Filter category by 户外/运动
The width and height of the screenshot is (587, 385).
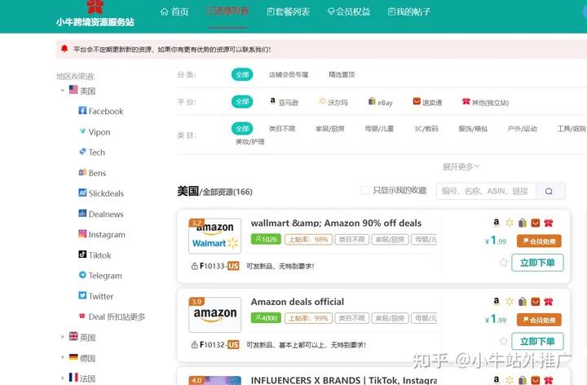click(523, 128)
